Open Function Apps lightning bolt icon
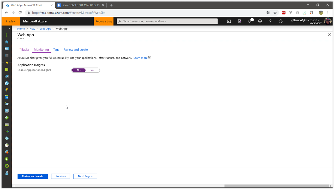The width and height of the screenshot is (334, 189). 7,90
